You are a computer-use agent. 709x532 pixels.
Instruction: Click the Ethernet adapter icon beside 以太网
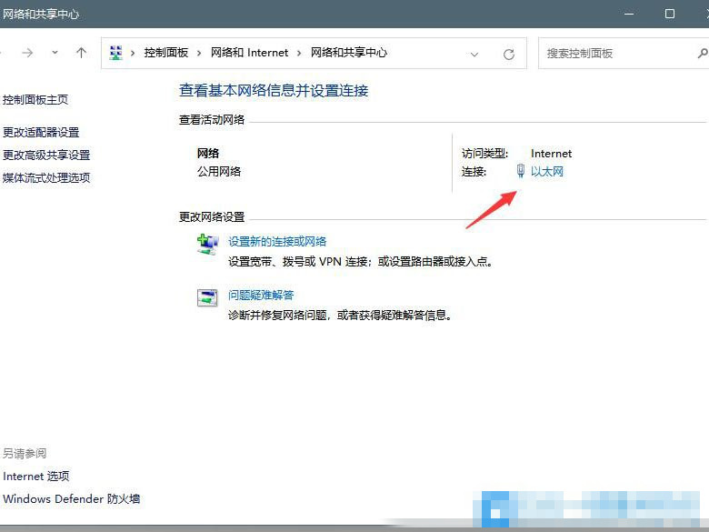click(x=521, y=171)
